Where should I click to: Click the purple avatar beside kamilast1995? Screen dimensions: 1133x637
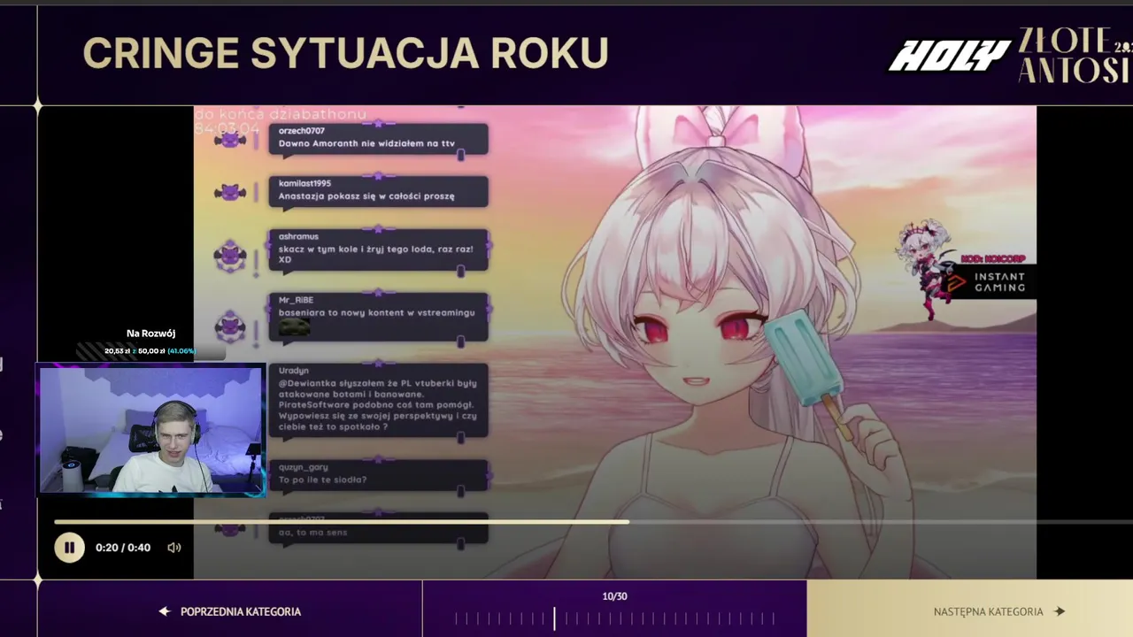230,192
